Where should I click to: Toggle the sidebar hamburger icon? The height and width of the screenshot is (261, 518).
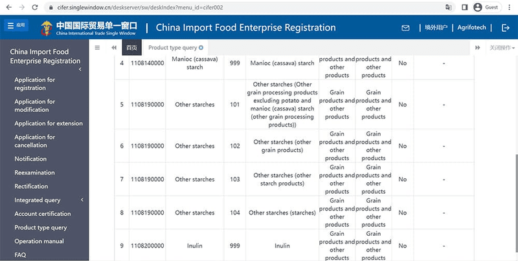[x=97, y=47]
